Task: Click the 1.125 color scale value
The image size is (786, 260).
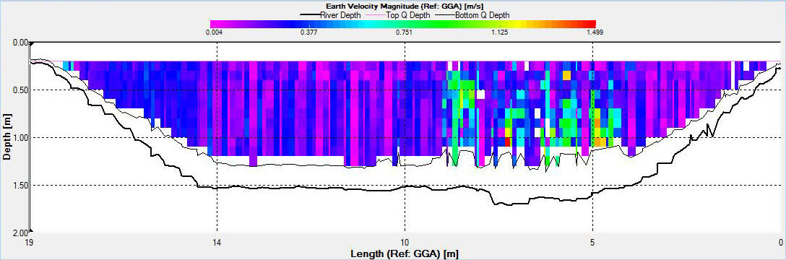Action: tap(500, 32)
